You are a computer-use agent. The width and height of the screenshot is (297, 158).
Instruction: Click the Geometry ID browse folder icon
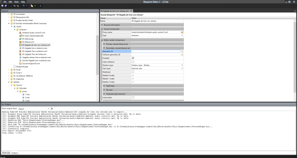(182, 51)
